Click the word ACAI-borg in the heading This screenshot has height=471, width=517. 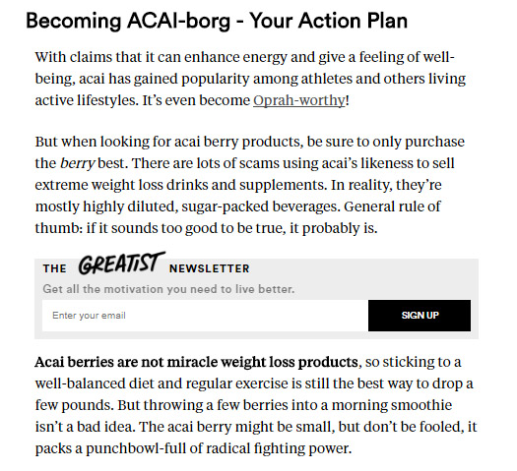click(178, 21)
